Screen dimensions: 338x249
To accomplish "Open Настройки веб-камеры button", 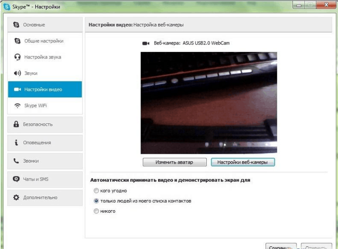I will [243, 162].
